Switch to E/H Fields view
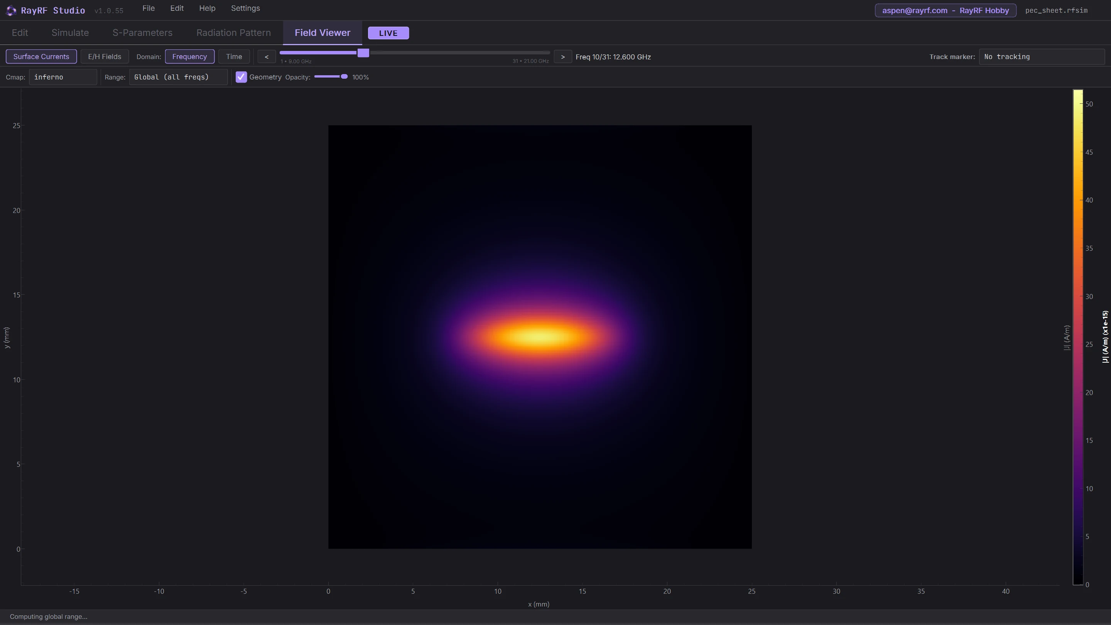Viewport: 1111px width, 625px height. [x=105, y=56]
